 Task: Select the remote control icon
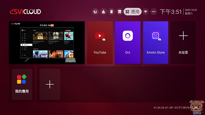(112, 12)
